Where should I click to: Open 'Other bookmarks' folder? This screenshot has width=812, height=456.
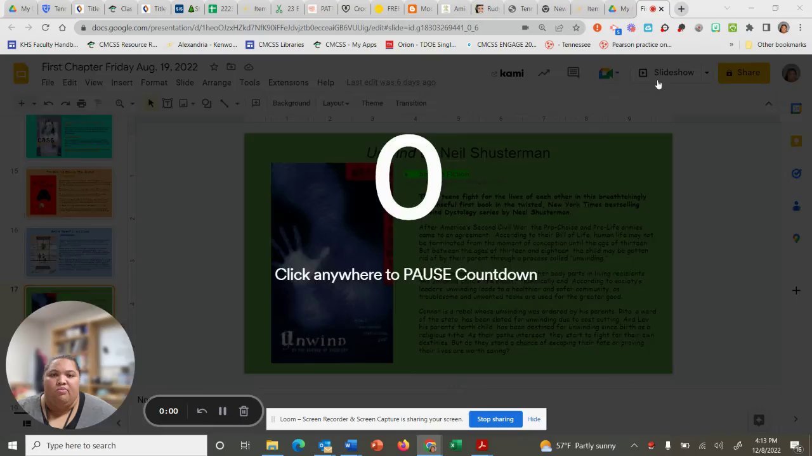[x=775, y=45]
